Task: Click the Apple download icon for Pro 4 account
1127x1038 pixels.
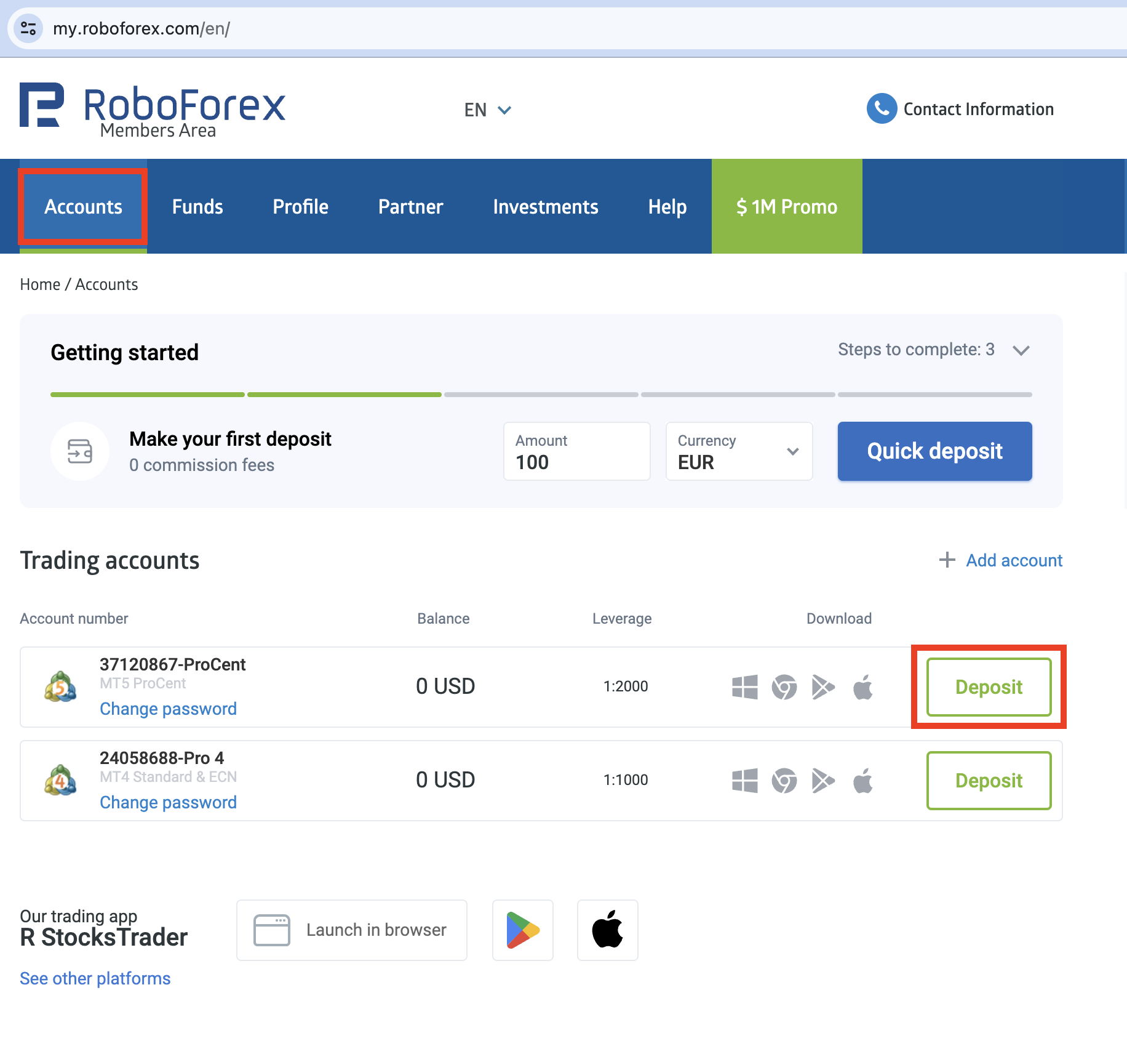Action: pos(862,780)
